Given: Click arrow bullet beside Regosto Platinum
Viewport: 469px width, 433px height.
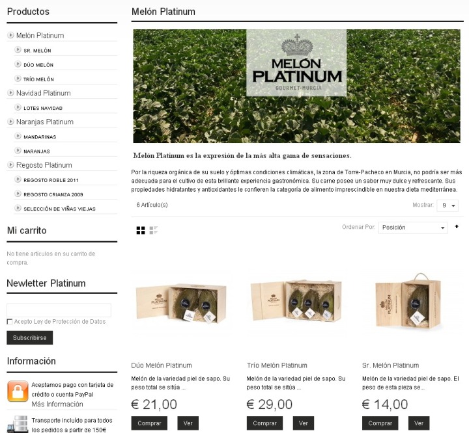Looking at the screenshot, I should click(x=10, y=165).
